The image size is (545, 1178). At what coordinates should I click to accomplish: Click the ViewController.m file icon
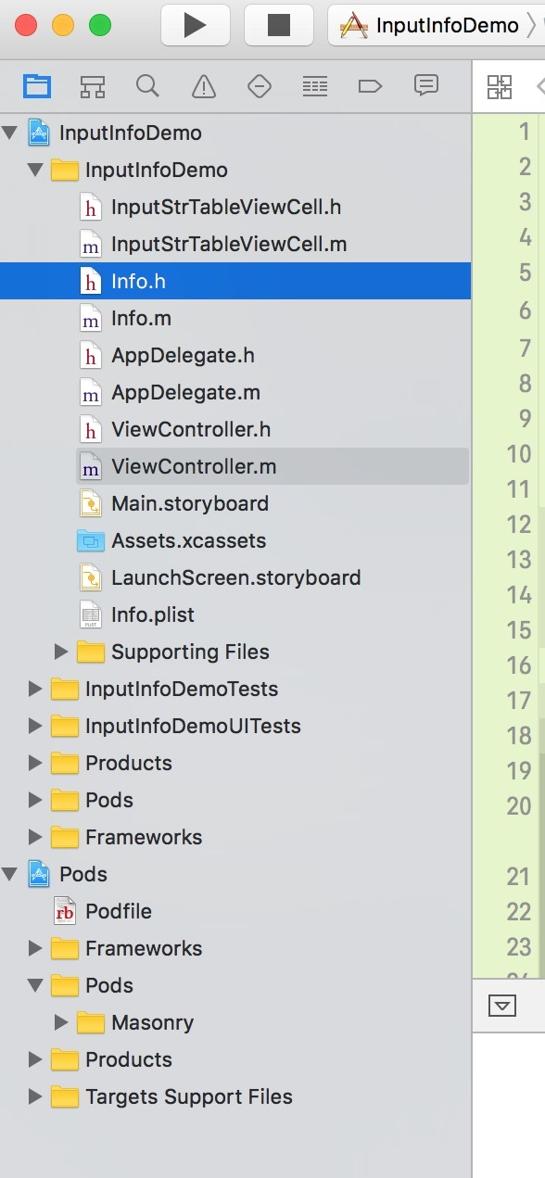tap(91, 466)
